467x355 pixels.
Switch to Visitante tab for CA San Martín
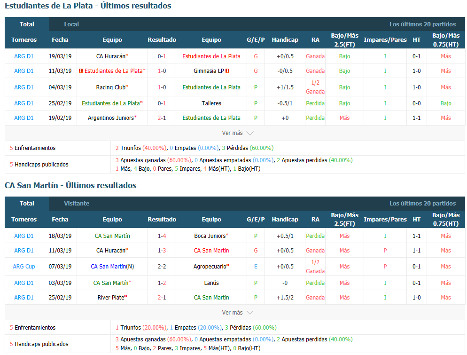tap(77, 204)
